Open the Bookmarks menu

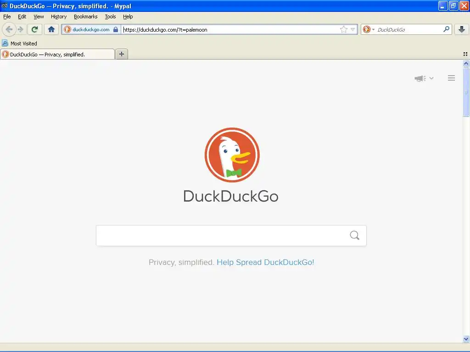click(x=86, y=16)
